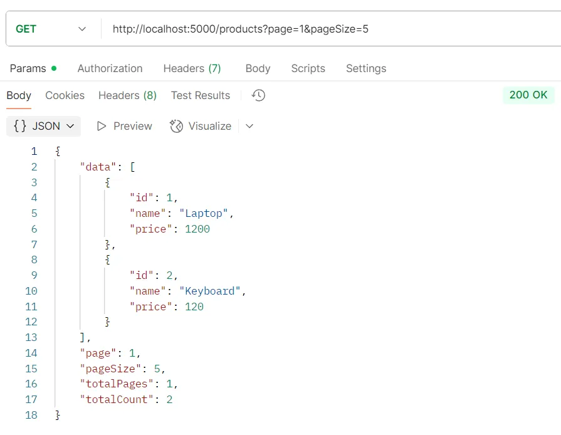Open the response Headers (8) tab
The image size is (561, 435).
127,95
